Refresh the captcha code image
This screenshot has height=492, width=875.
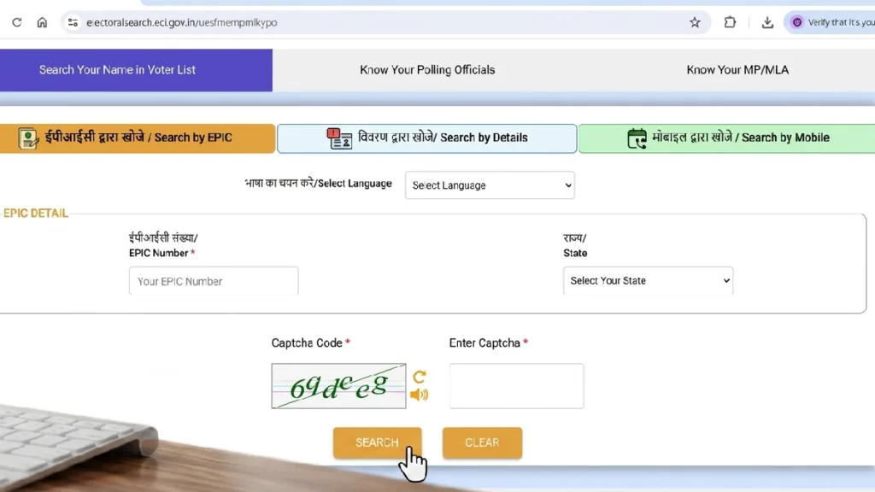(x=419, y=377)
